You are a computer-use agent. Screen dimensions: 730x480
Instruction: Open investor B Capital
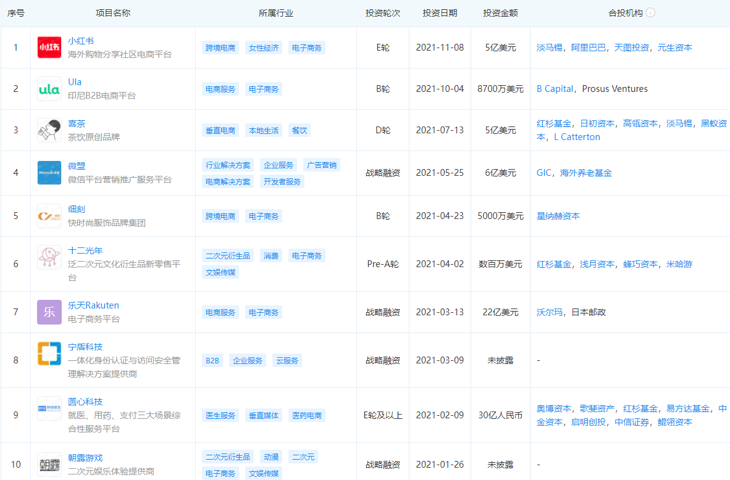[x=555, y=88]
